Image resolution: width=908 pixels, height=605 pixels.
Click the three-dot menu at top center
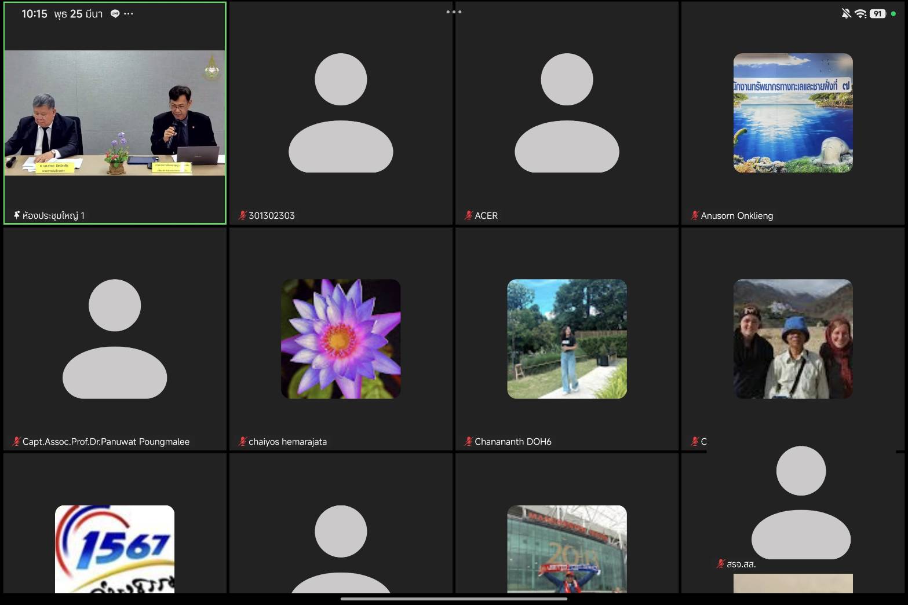tap(454, 12)
